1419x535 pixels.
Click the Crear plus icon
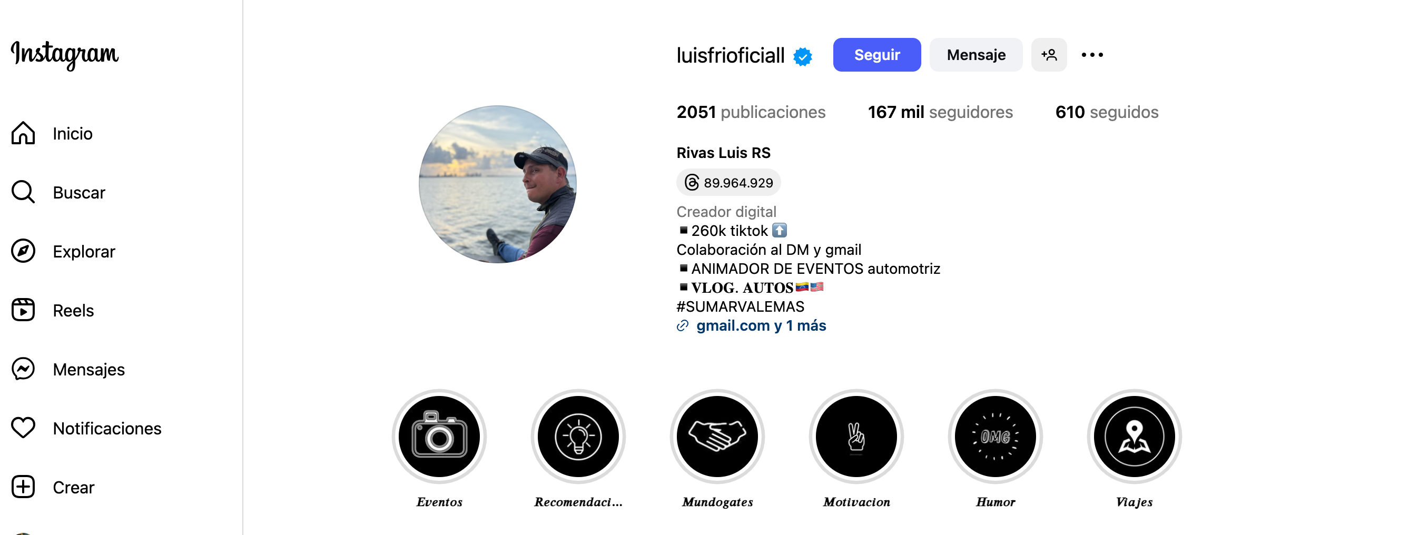pyautogui.click(x=23, y=487)
